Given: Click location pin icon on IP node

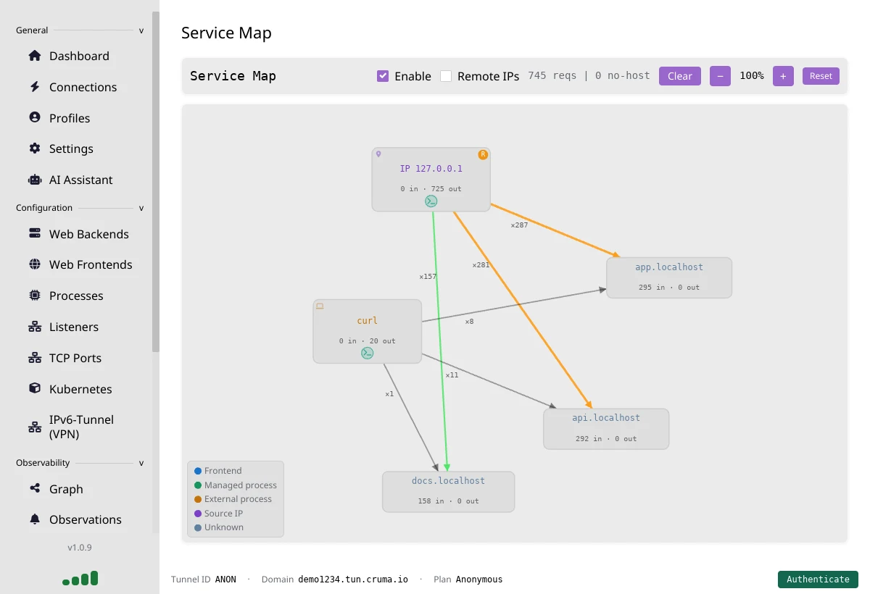Looking at the screenshot, I should [x=378, y=154].
